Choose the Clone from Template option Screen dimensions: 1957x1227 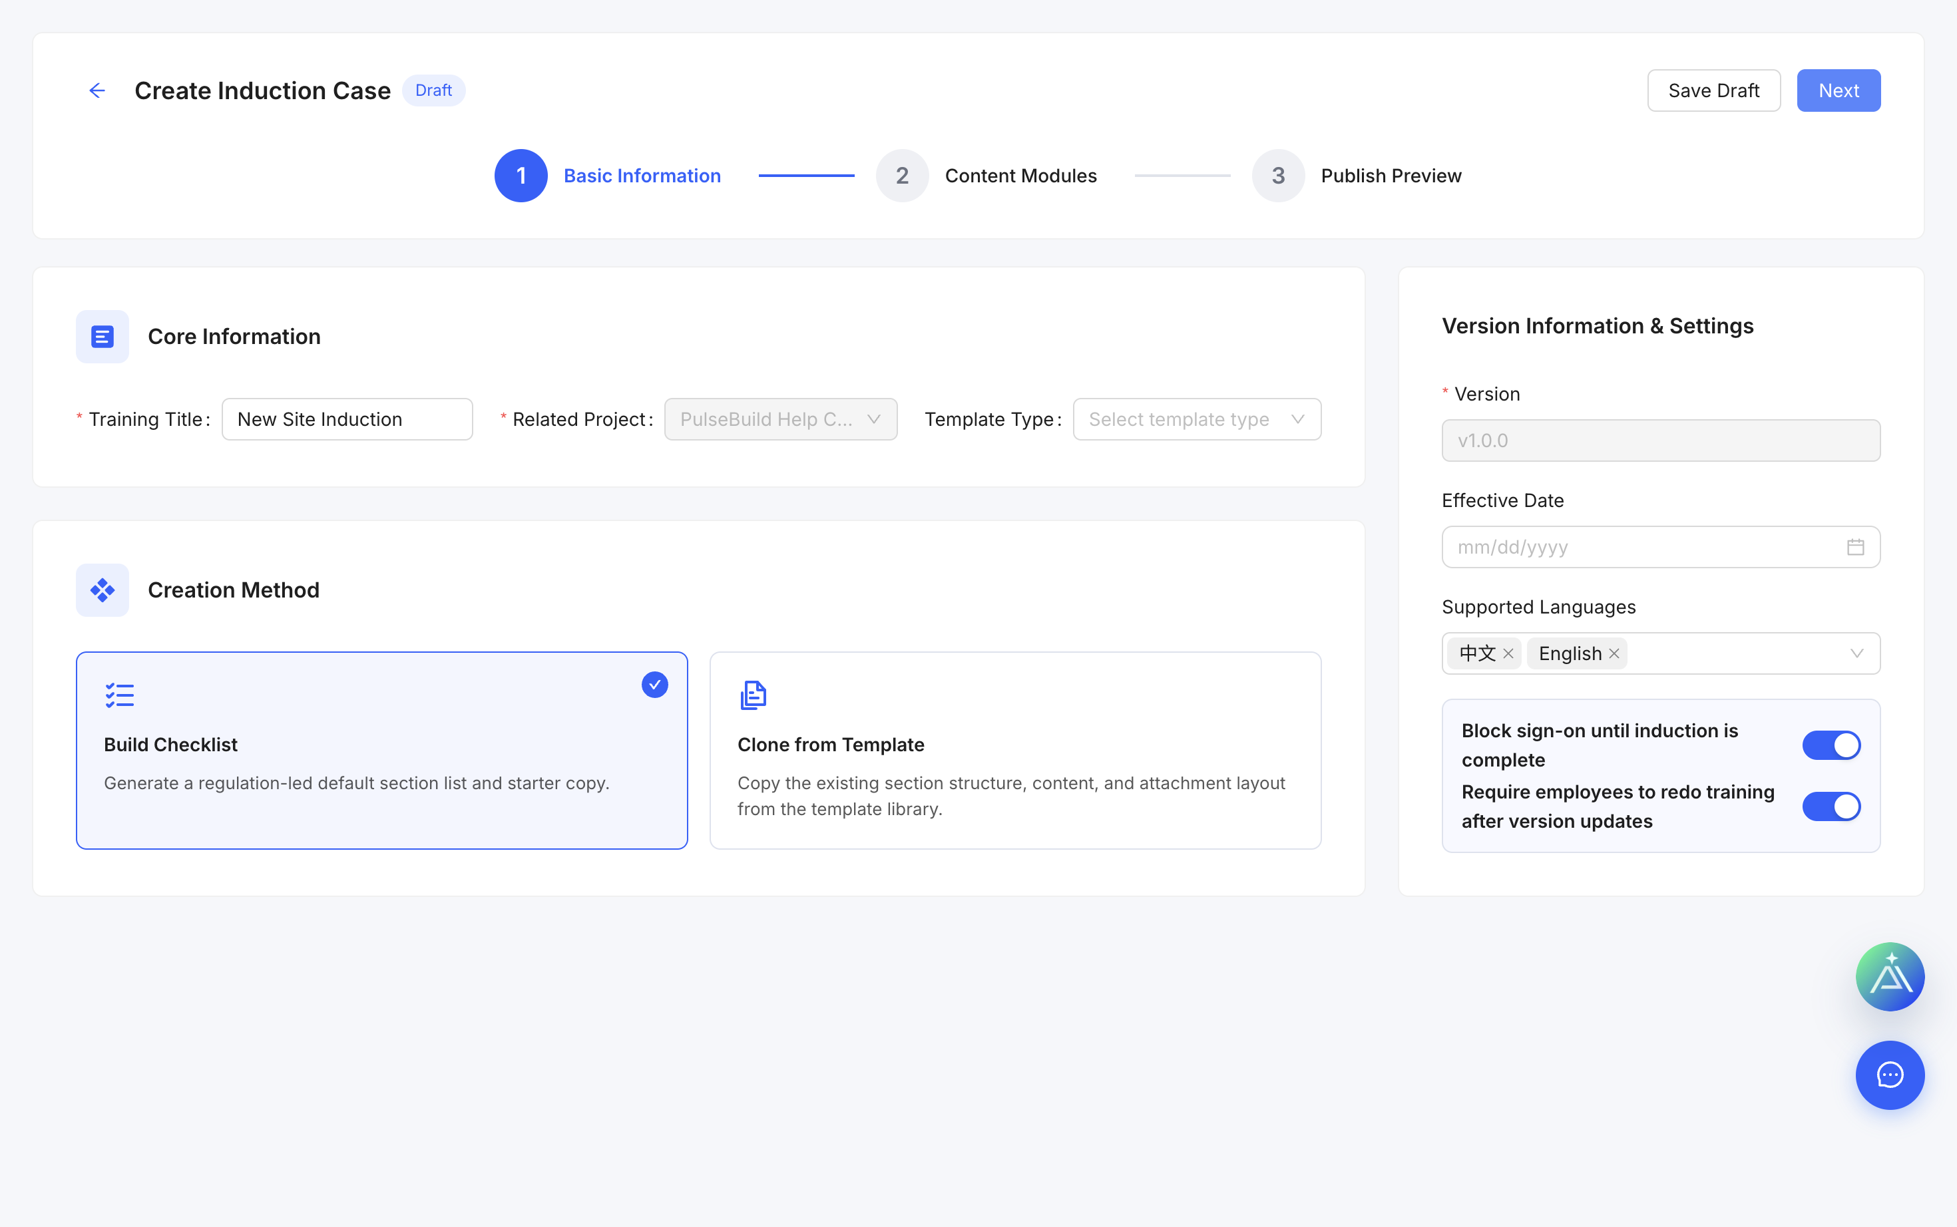1015,751
